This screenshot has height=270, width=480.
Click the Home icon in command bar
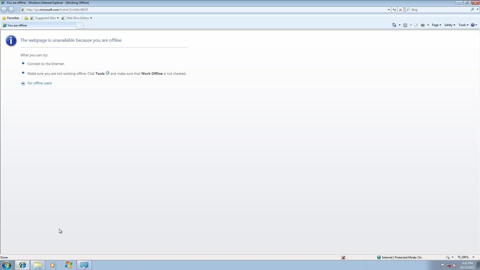point(394,25)
